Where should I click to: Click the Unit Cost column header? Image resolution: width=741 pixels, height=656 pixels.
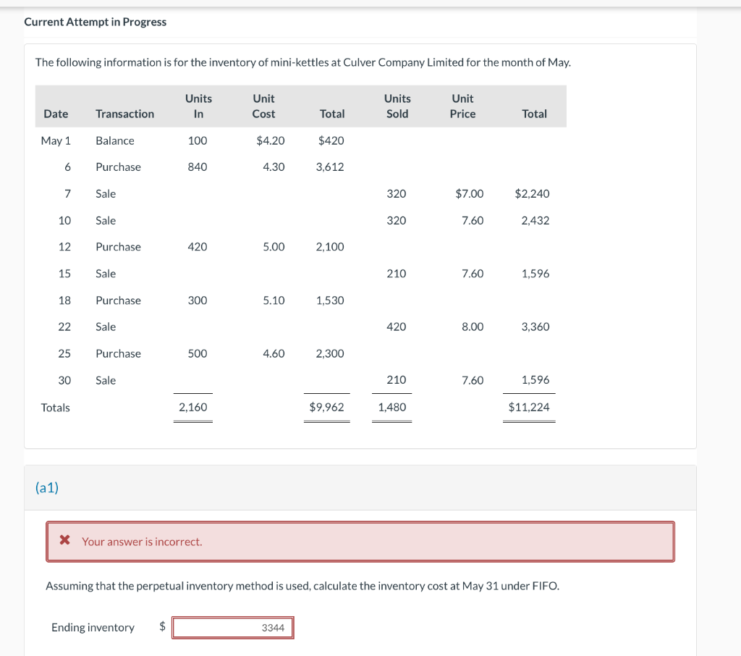click(263, 106)
